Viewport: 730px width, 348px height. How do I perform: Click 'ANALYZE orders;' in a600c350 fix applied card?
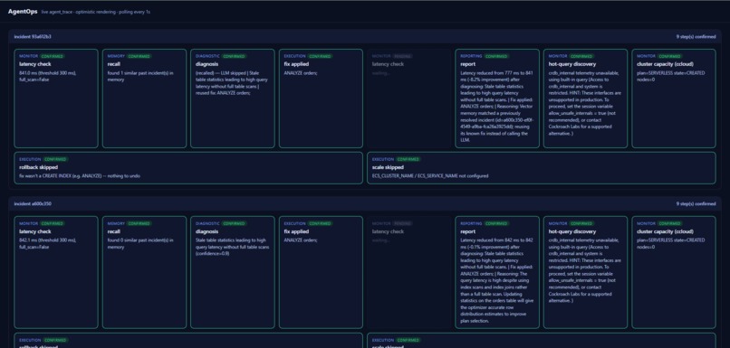pyautogui.click(x=301, y=240)
